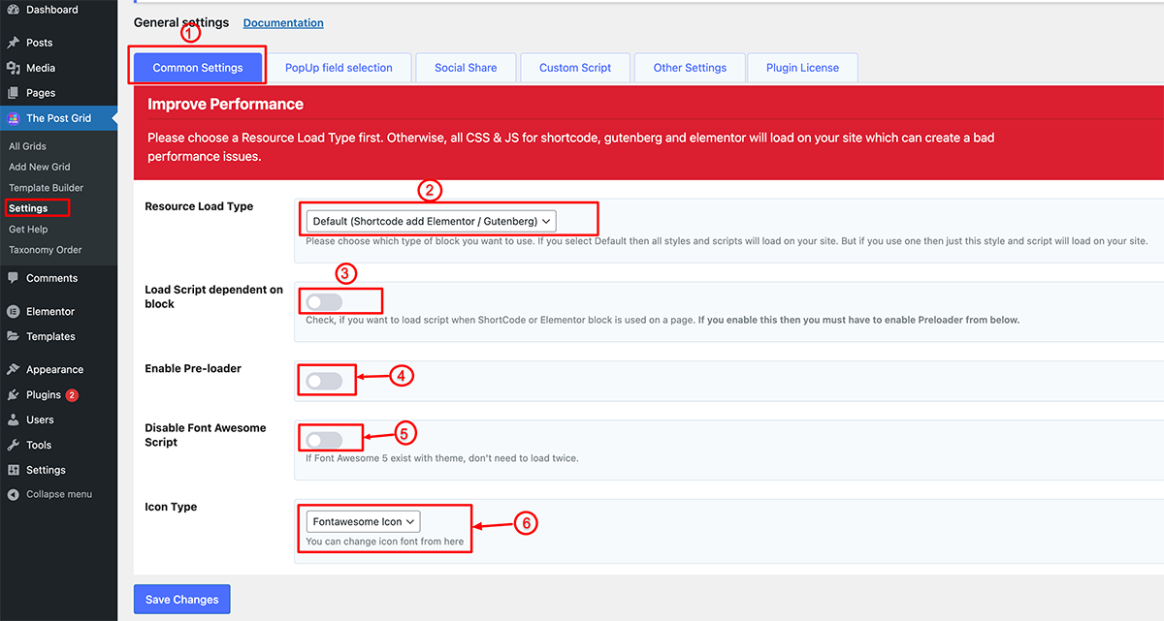Click the Tools wrench icon
Screen dimensions: 1164x621
tap(13, 445)
